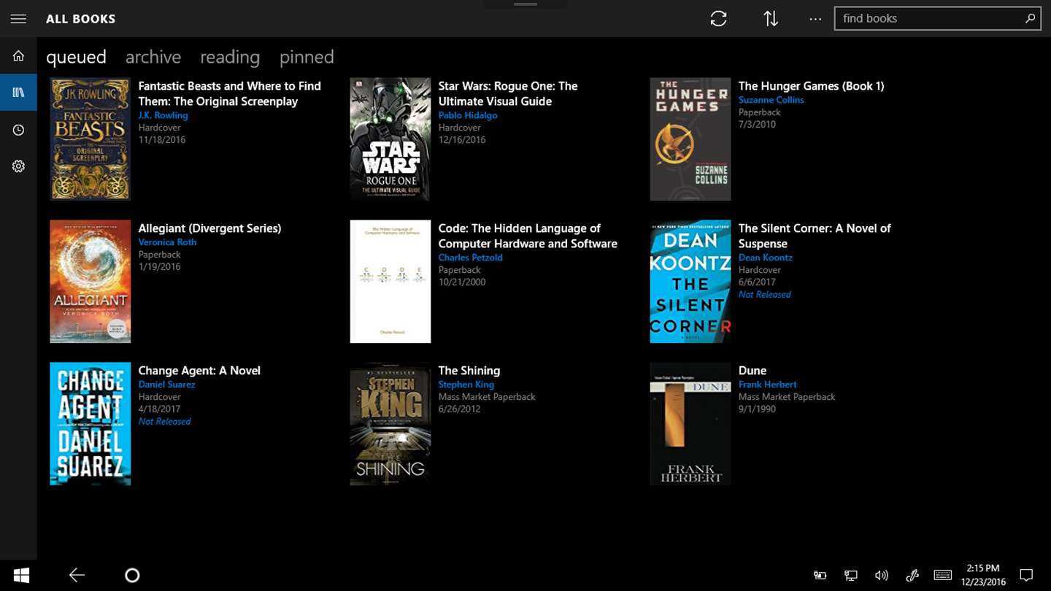Open the Star Wars Rogue One cover
Viewport: 1051px width, 591px height.
(x=390, y=139)
